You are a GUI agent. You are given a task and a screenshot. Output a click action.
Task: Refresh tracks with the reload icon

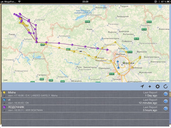click(x=166, y=87)
